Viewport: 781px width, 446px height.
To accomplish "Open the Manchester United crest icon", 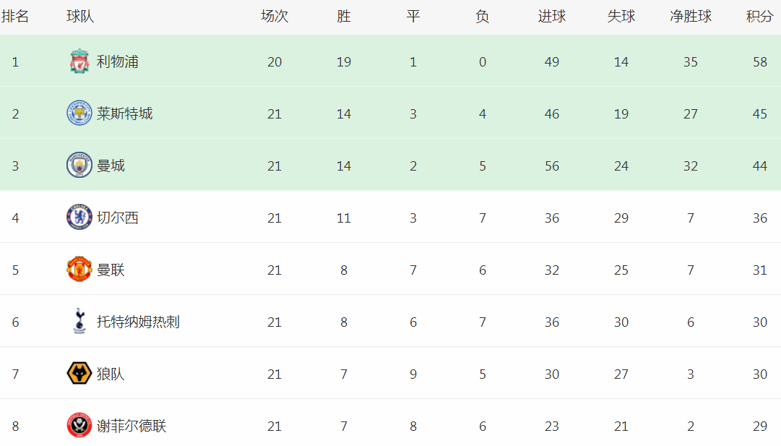I will point(79,269).
